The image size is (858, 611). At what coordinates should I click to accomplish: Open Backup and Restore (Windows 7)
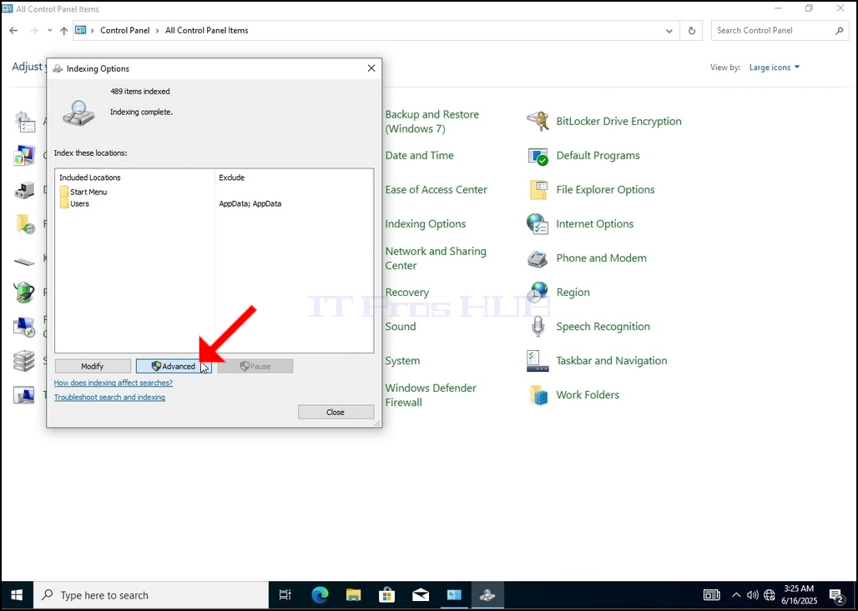click(x=432, y=122)
